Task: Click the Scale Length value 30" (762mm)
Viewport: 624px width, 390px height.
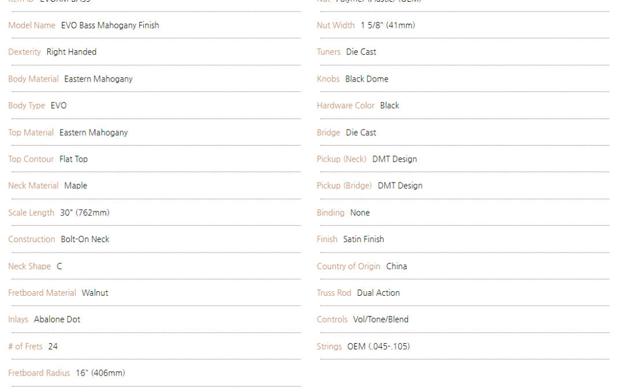Action: [85, 213]
